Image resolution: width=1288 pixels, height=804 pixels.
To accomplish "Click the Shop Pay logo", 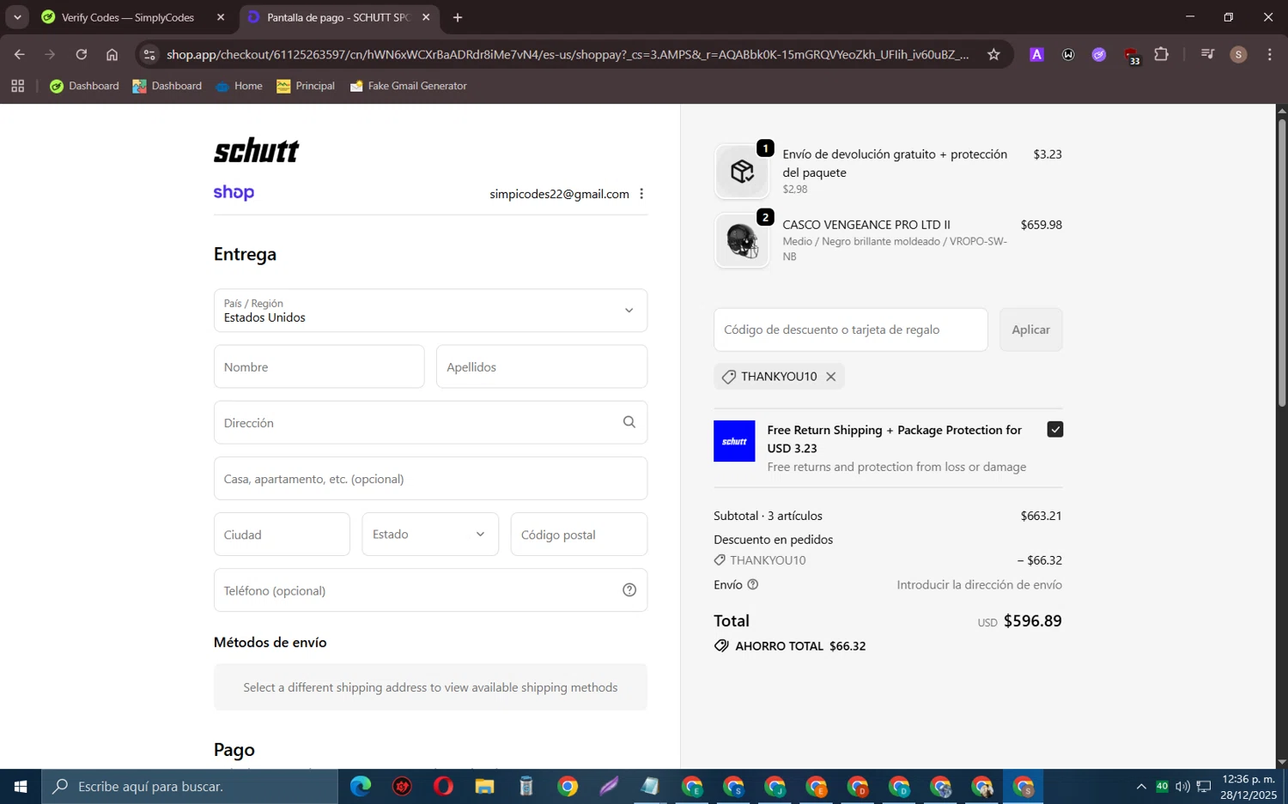I will [234, 193].
